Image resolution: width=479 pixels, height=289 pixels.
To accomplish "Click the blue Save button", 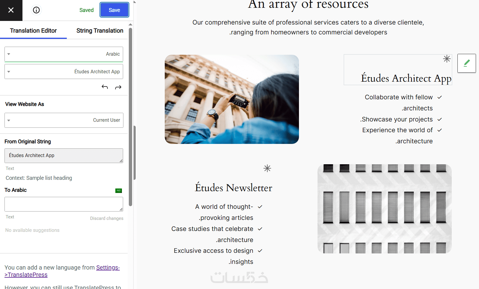I will pos(114,10).
